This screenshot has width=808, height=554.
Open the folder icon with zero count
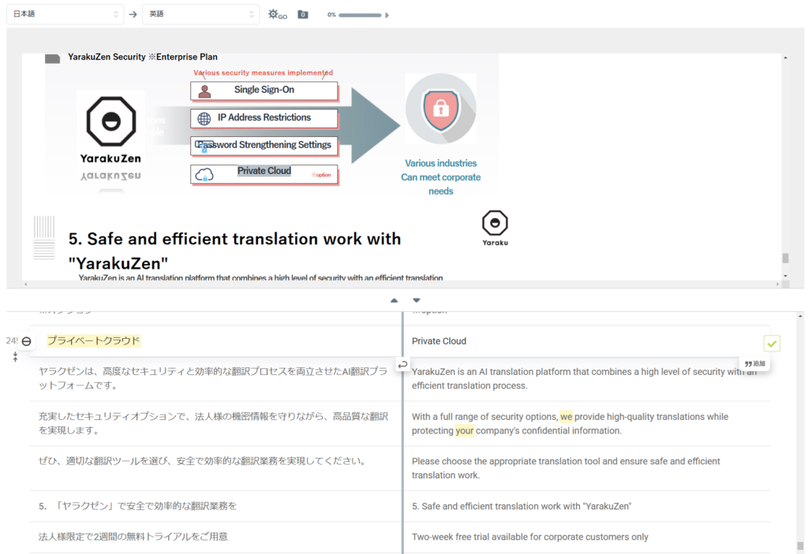pos(303,14)
